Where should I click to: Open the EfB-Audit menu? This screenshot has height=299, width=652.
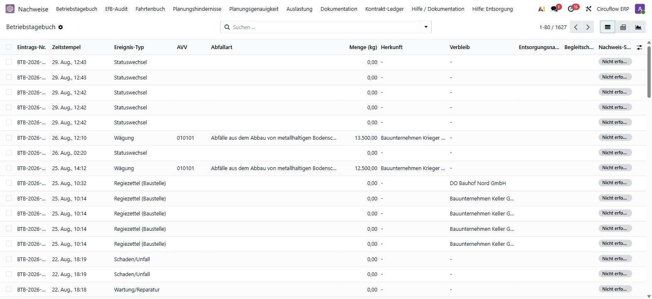click(116, 9)
